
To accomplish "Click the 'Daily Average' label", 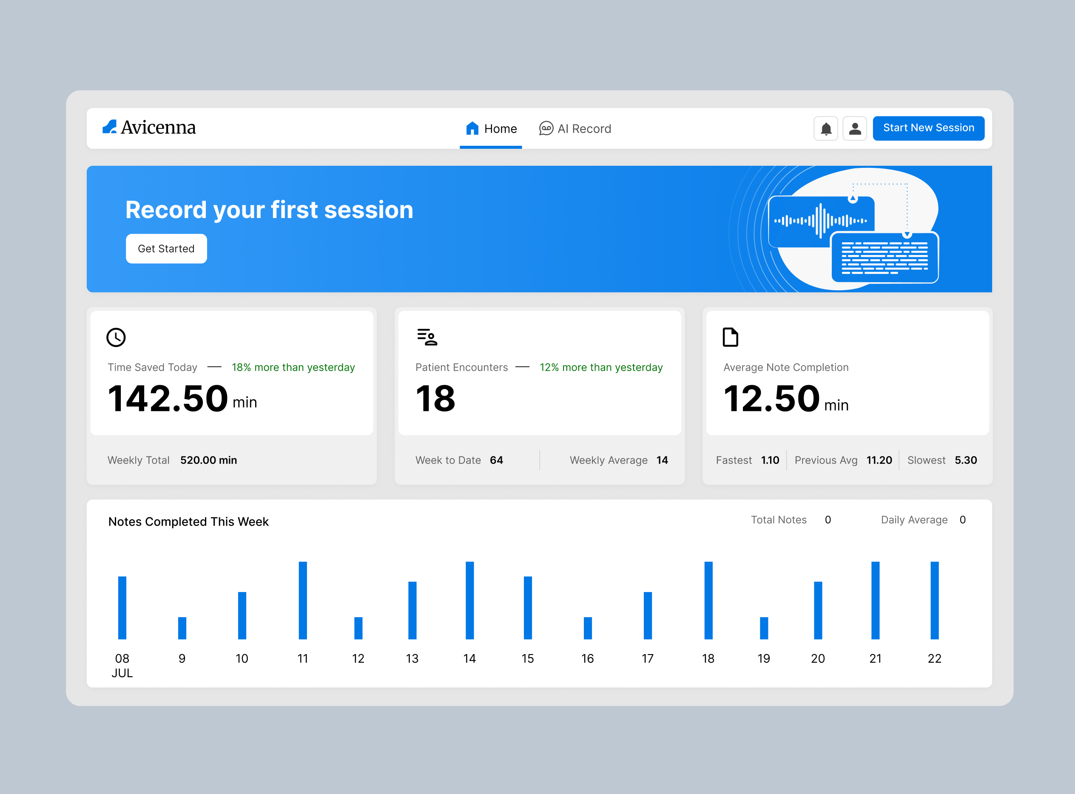I will tap(914, 519).
